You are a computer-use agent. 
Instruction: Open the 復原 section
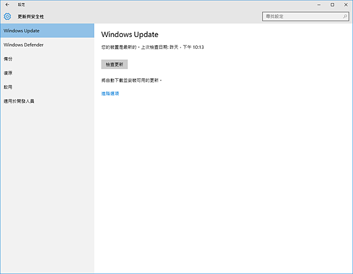point(47,73)
